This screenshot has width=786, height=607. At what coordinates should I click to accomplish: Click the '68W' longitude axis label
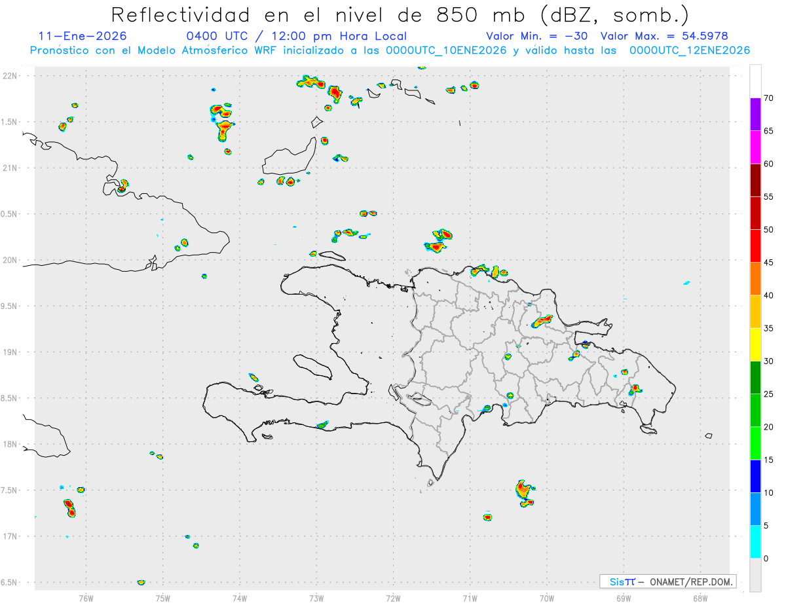click(700, 598)
